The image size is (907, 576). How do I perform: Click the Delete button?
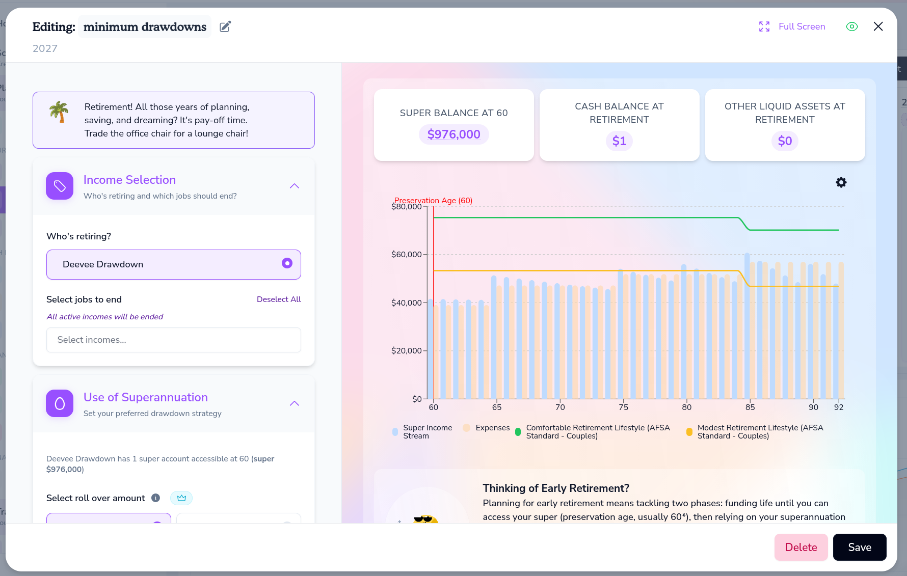click(801, 547)
